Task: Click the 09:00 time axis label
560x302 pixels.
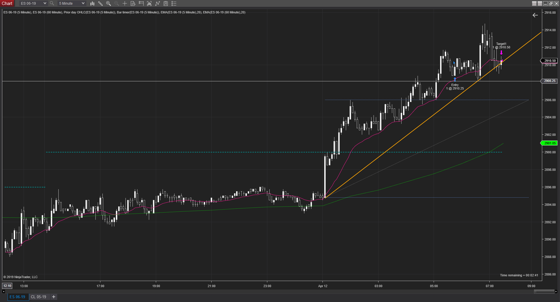Action: tap(531, 286)
